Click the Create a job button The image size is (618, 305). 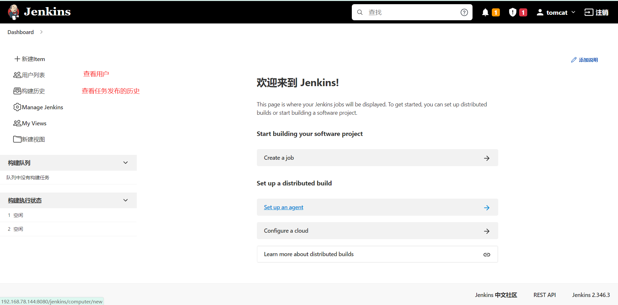coord(377,158)
